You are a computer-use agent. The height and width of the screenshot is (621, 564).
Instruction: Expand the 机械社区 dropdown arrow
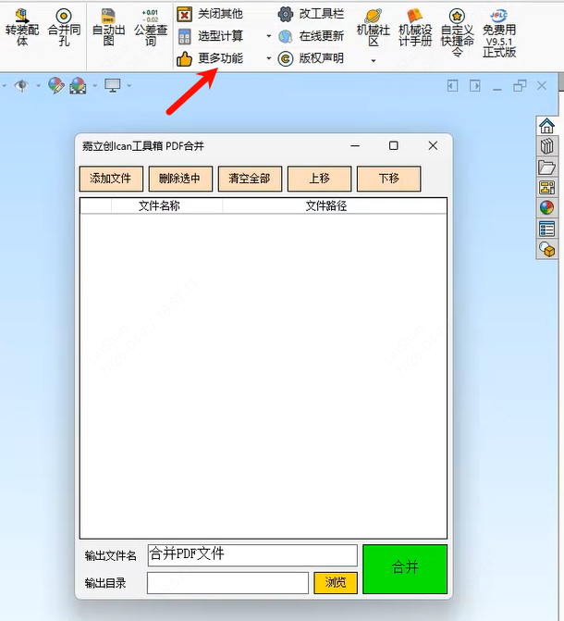coord(374,61)
